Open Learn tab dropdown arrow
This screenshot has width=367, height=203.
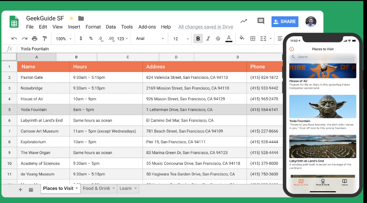click(136, 188)
